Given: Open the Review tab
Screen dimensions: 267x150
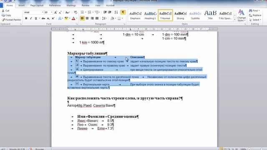Looking at the screenshot, I should point(85,5).
